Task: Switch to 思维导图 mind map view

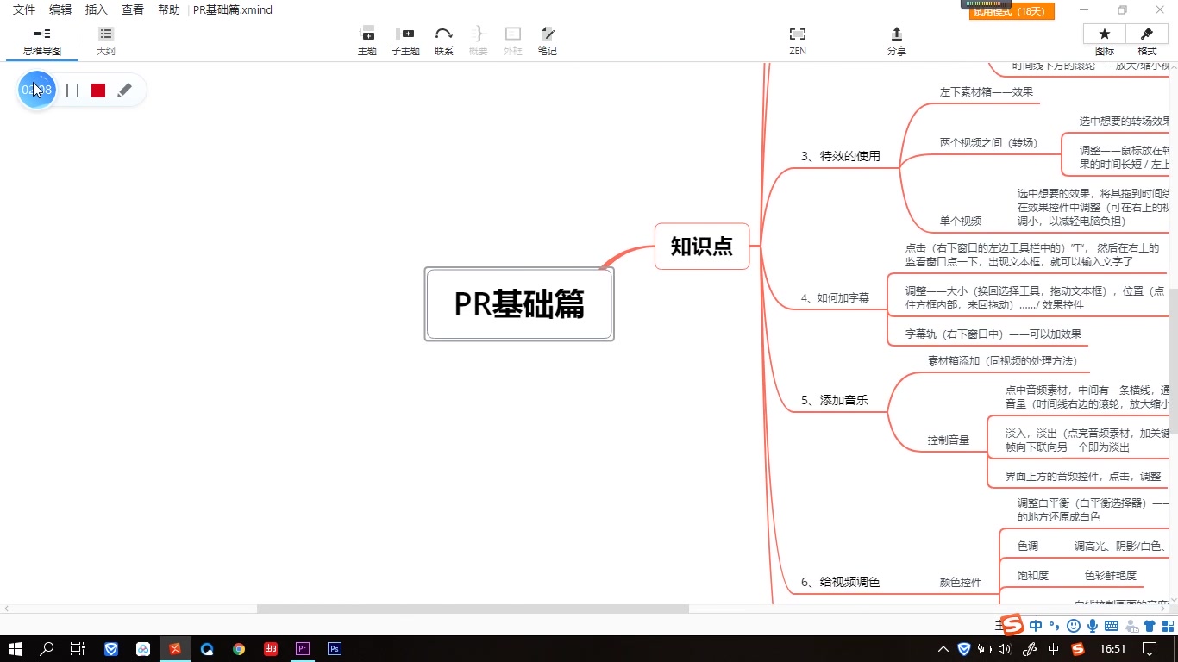Action: [41, 41]
